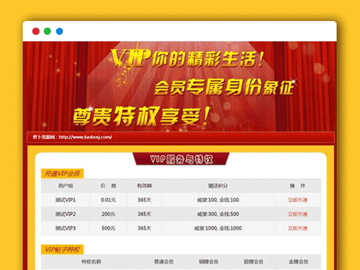This screenshot has width=360, height=270.
Task: Select the 500元 price cell
Action: [109, 228]
